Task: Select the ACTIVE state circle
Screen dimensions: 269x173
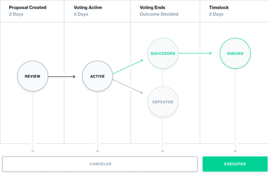Action: 97,76
